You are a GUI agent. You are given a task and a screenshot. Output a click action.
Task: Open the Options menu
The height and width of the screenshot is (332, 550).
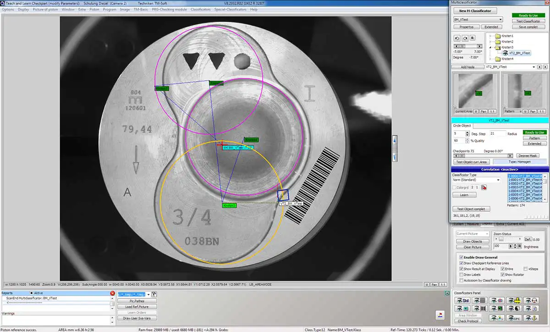[8, 9]
